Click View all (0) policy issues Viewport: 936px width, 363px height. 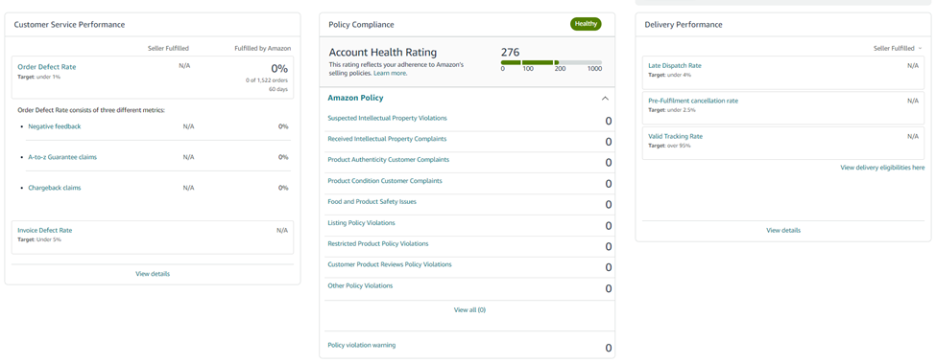point(469,309)
